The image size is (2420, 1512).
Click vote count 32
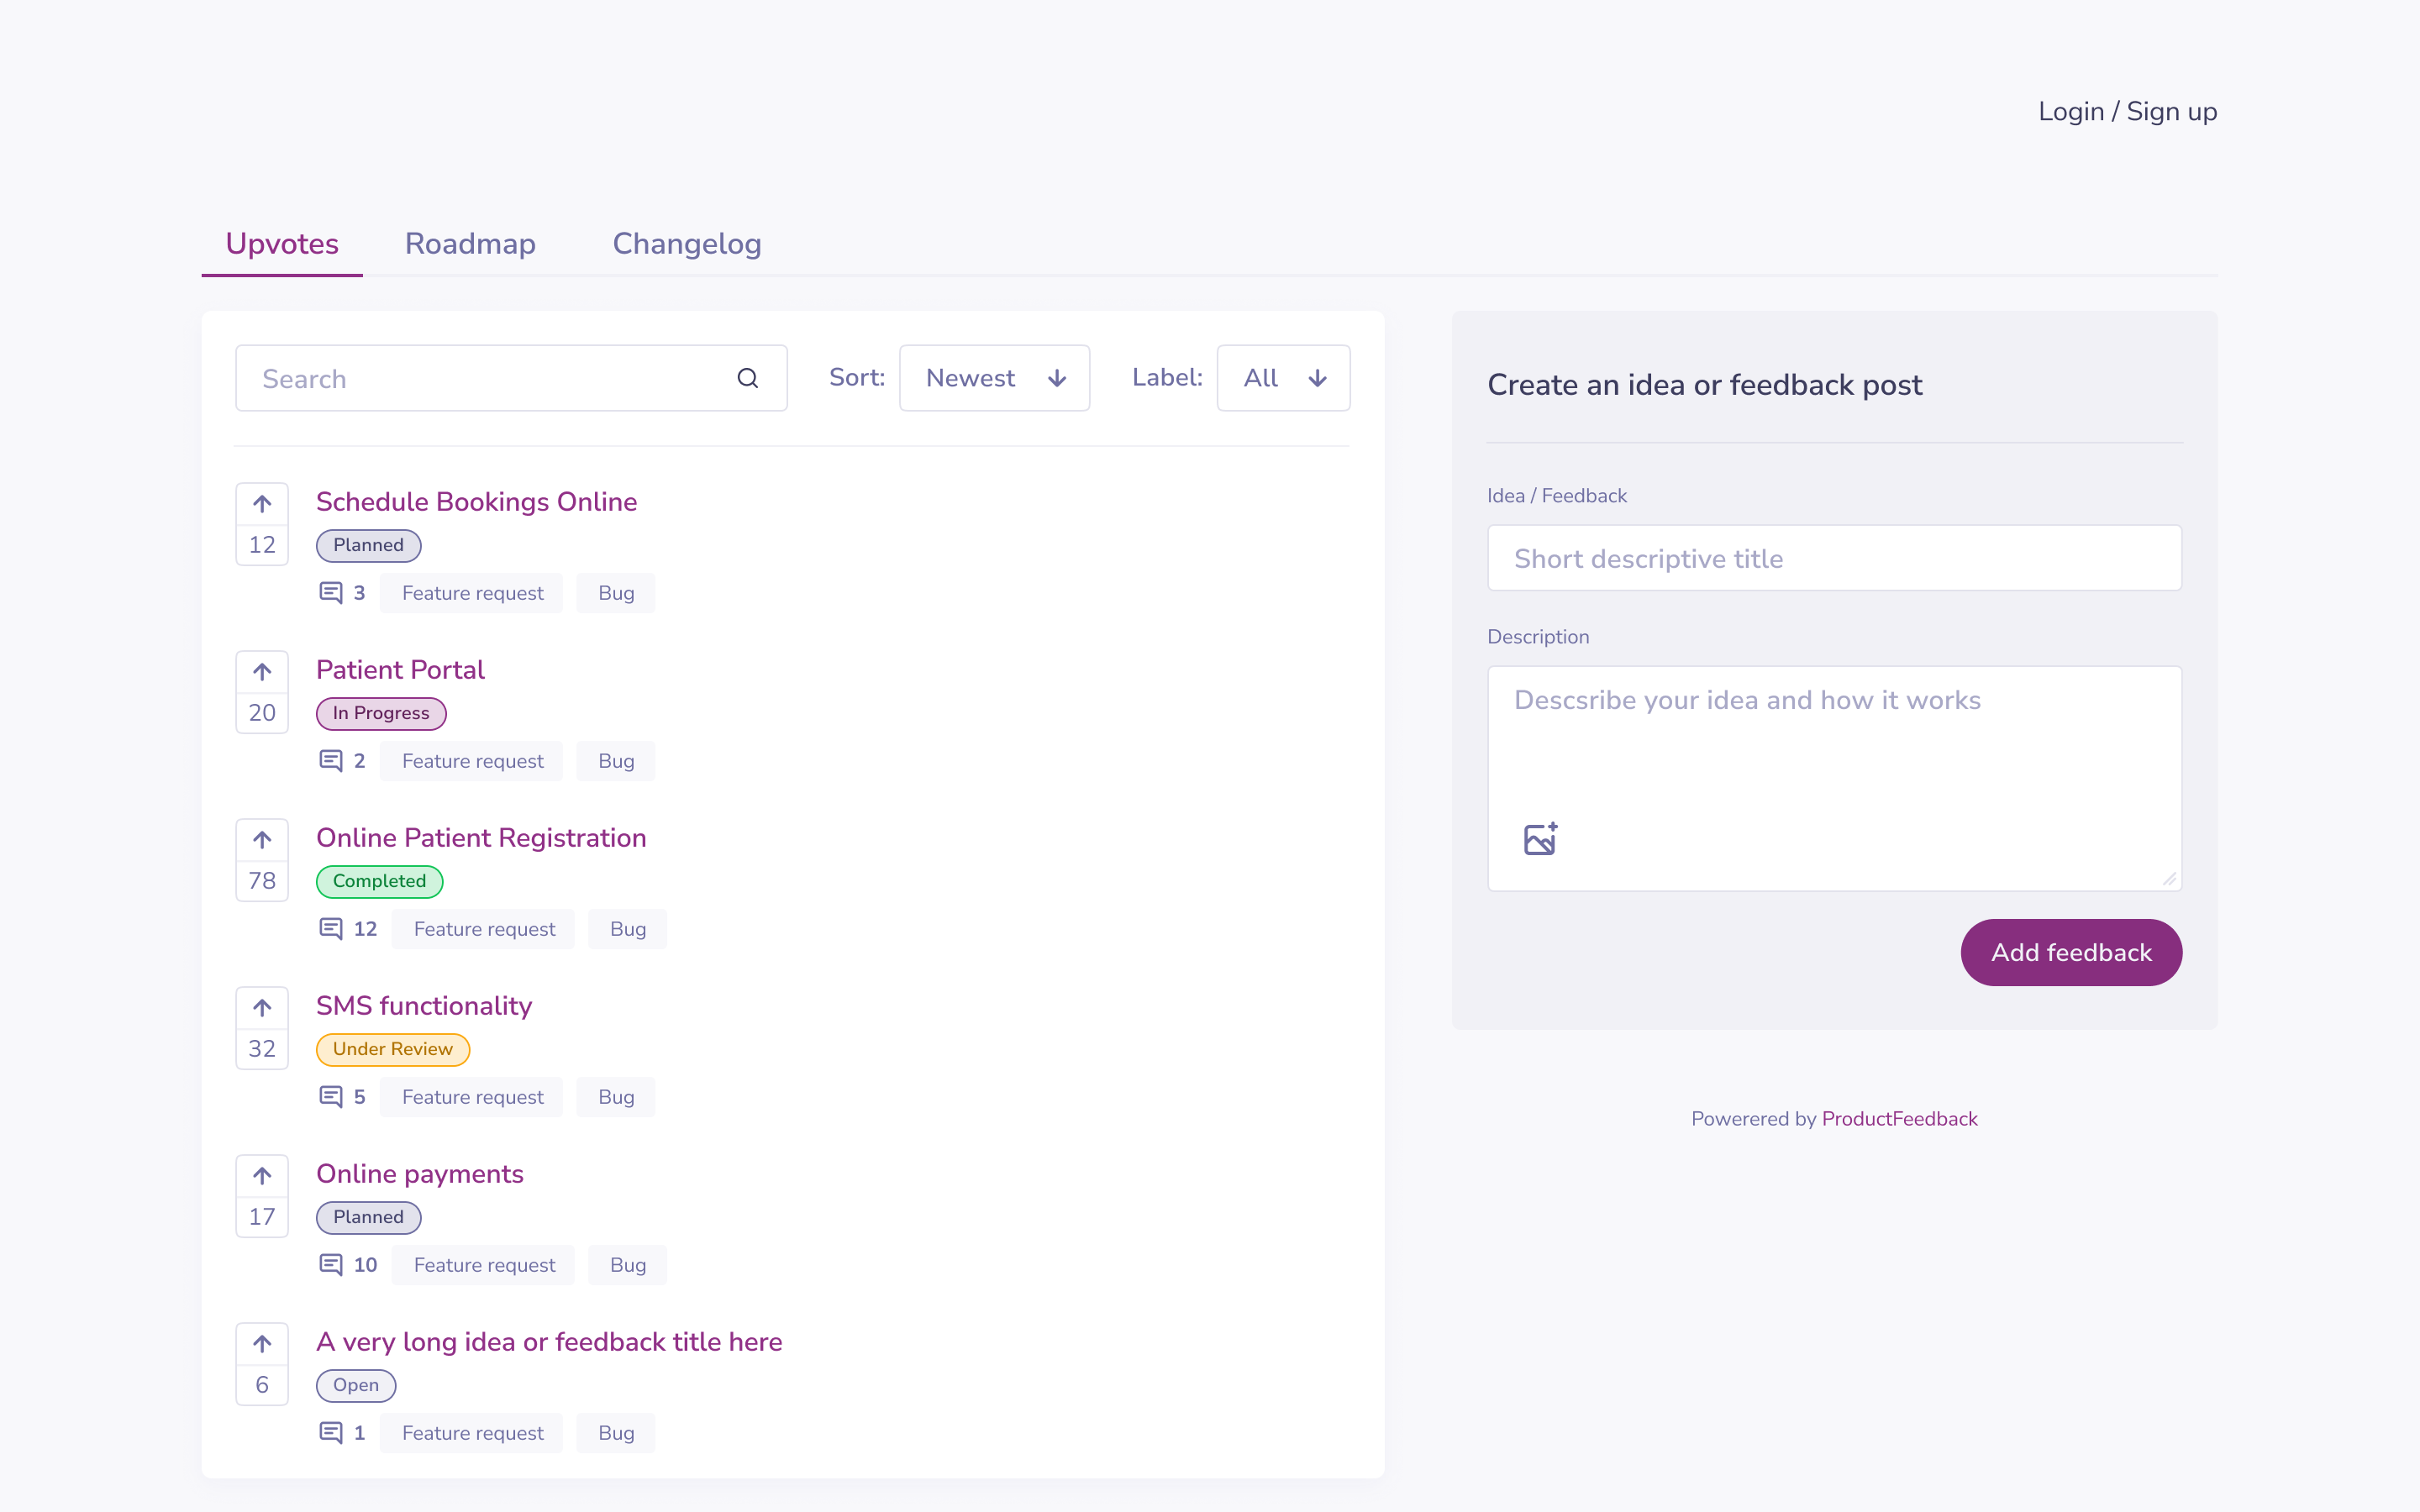pos(262,1049)
